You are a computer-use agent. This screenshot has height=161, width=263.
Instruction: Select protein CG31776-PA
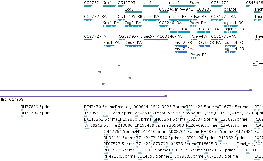(x=217, y=40)
